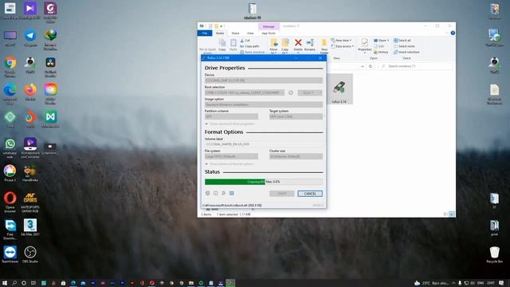Click the SELECT button beside Boot selection
This screenshot has height=287, width=510.
[x=308, y=92]
